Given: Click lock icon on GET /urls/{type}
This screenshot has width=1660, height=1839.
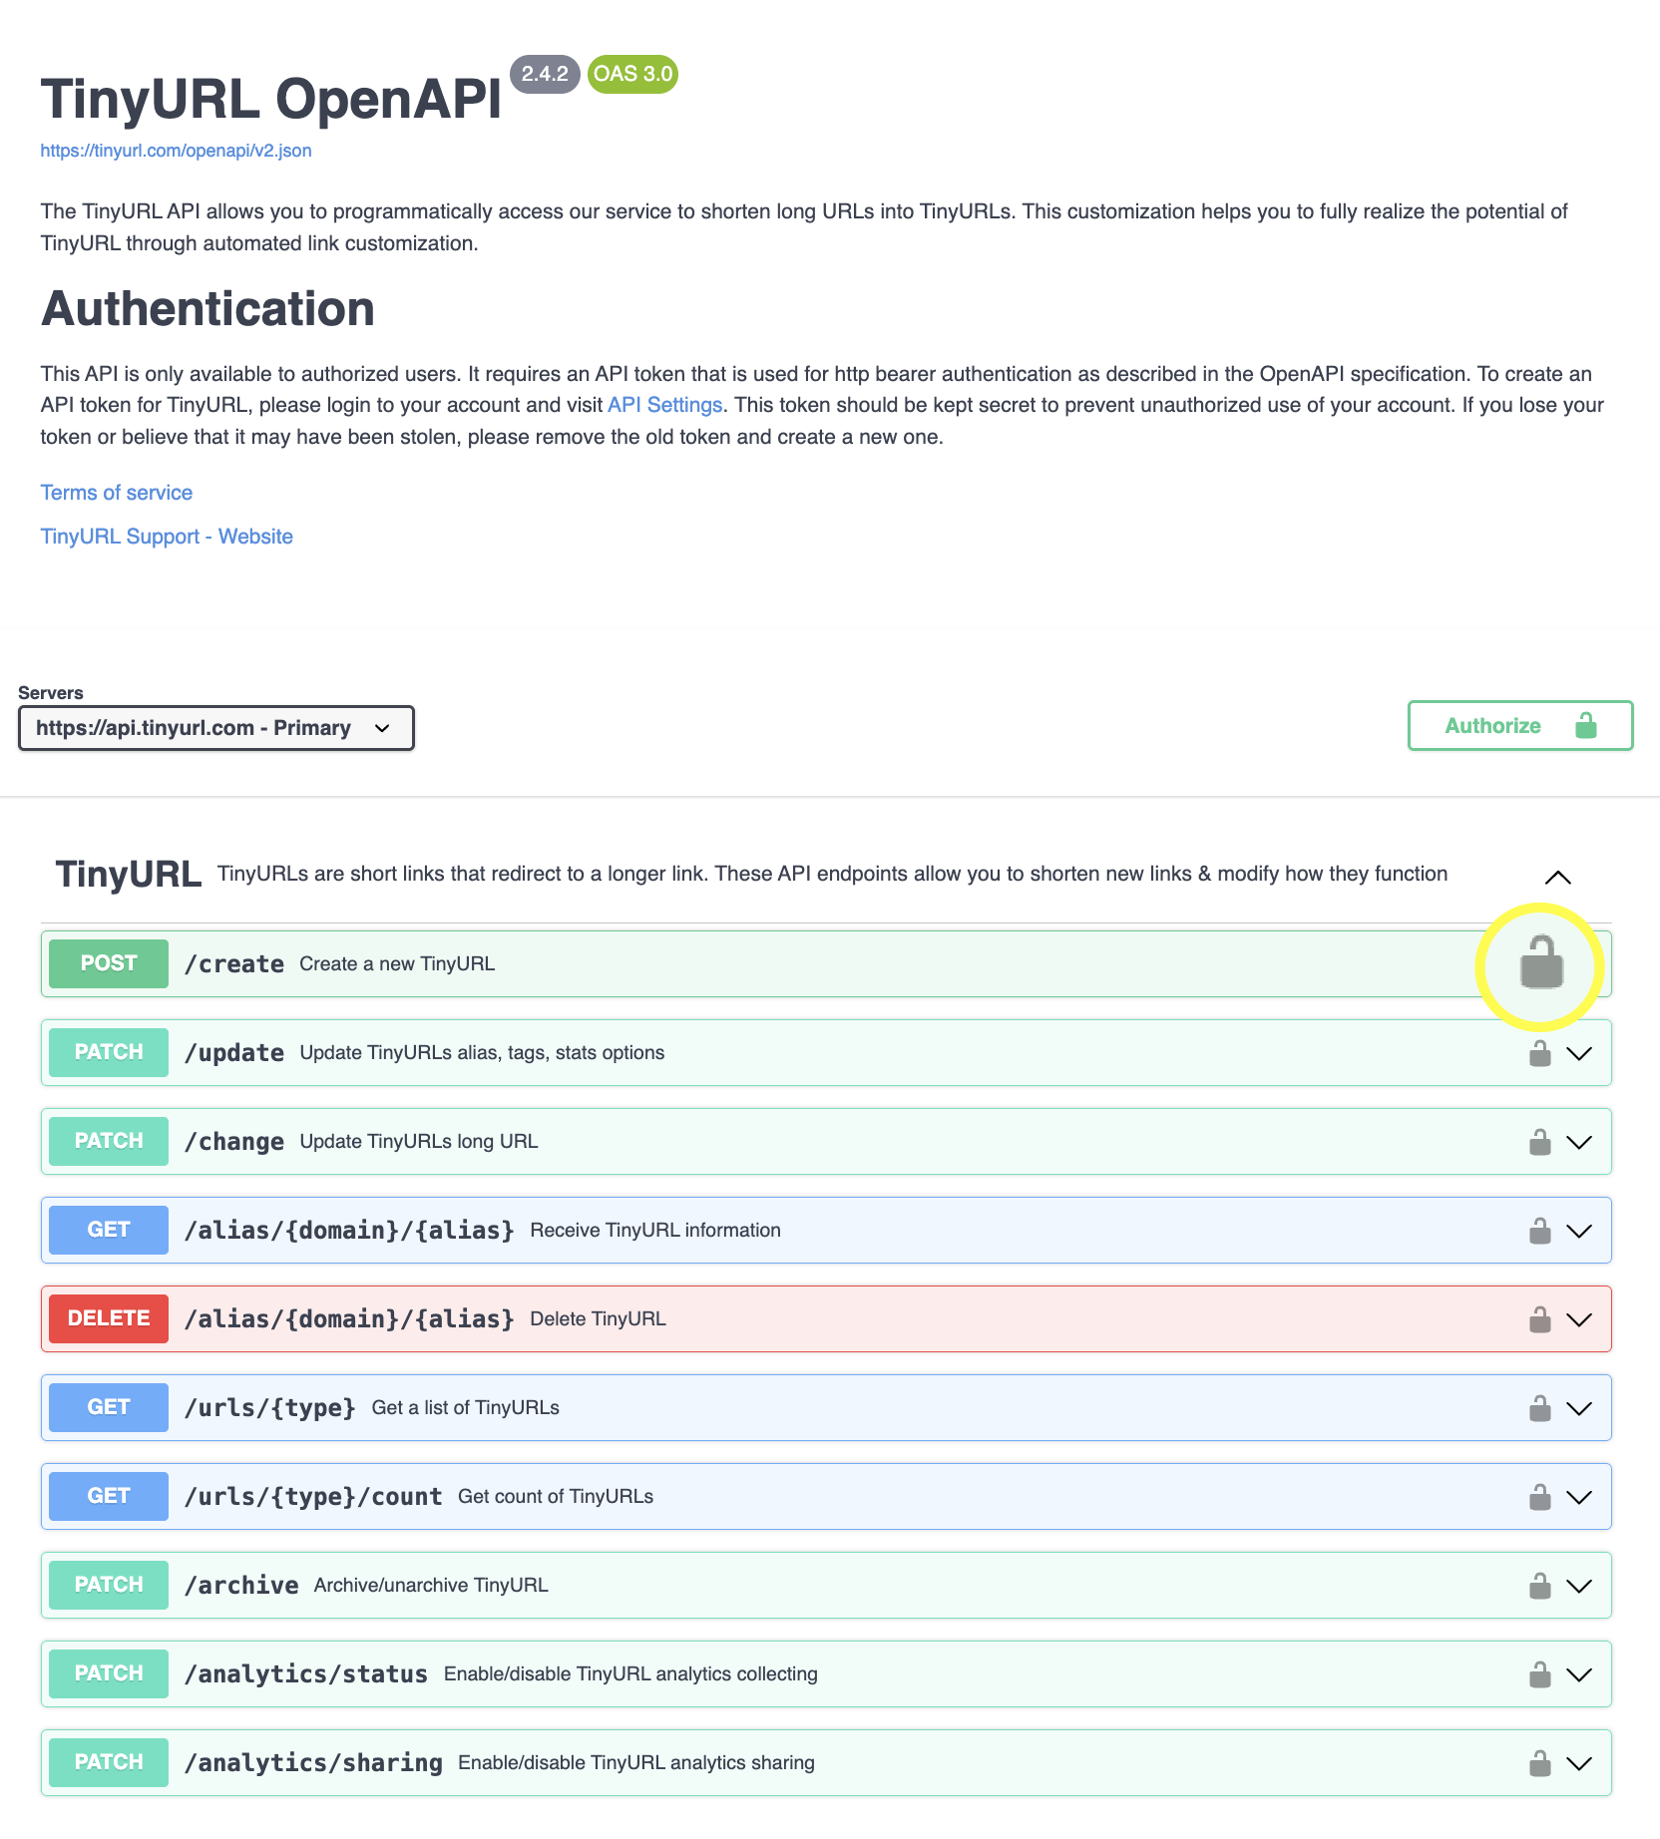Looking at the screenshot, I should [x=1540, y=1408].
